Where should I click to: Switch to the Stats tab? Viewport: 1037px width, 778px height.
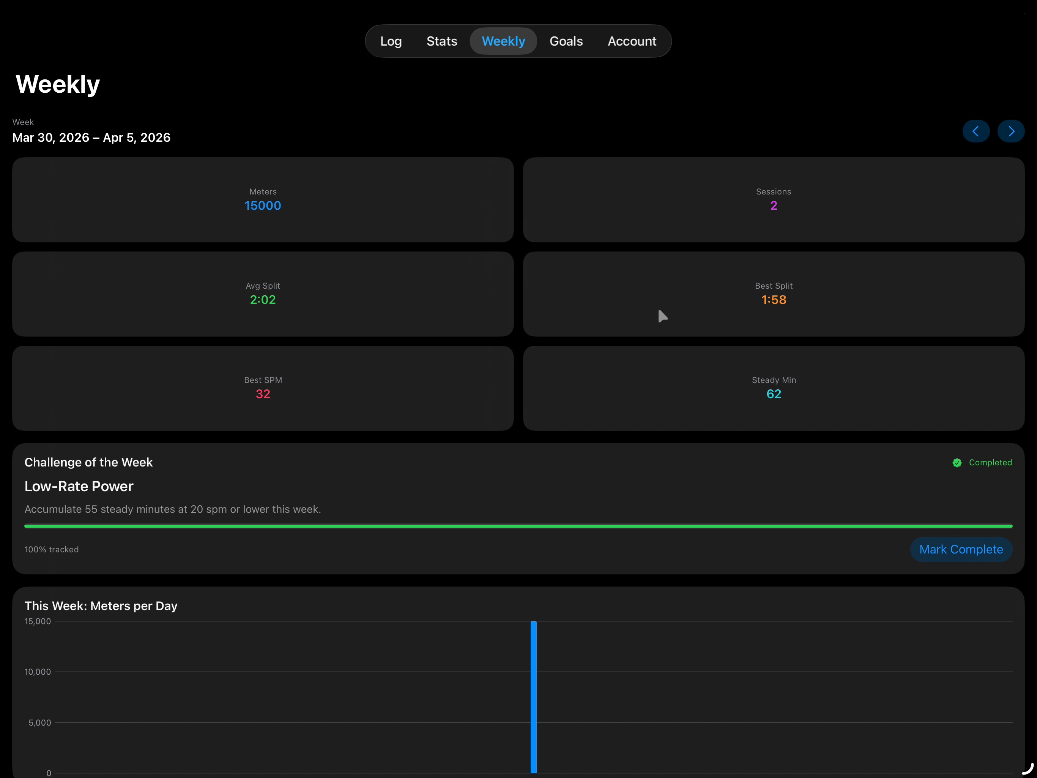point(441,41)
